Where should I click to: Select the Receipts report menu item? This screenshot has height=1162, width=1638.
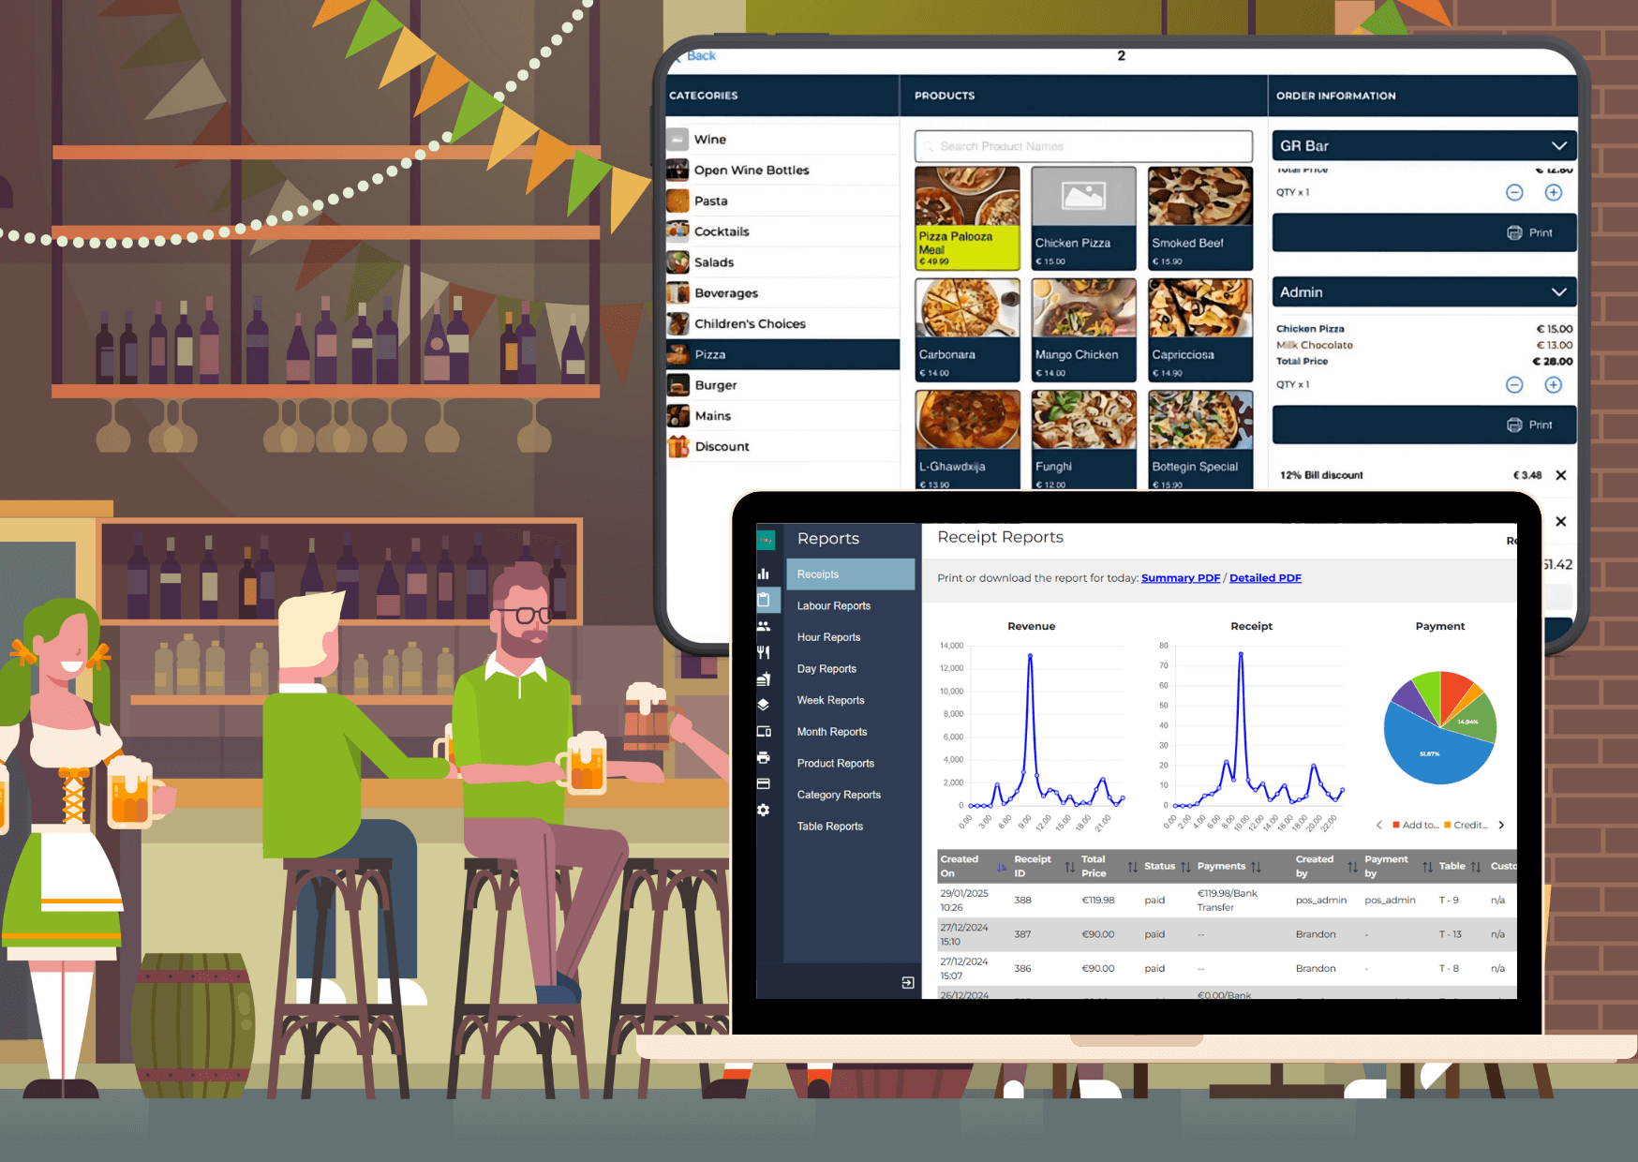coord(850,574)
